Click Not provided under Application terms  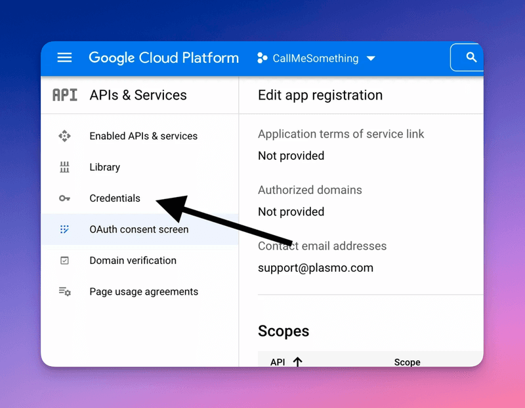click(291, 156)
